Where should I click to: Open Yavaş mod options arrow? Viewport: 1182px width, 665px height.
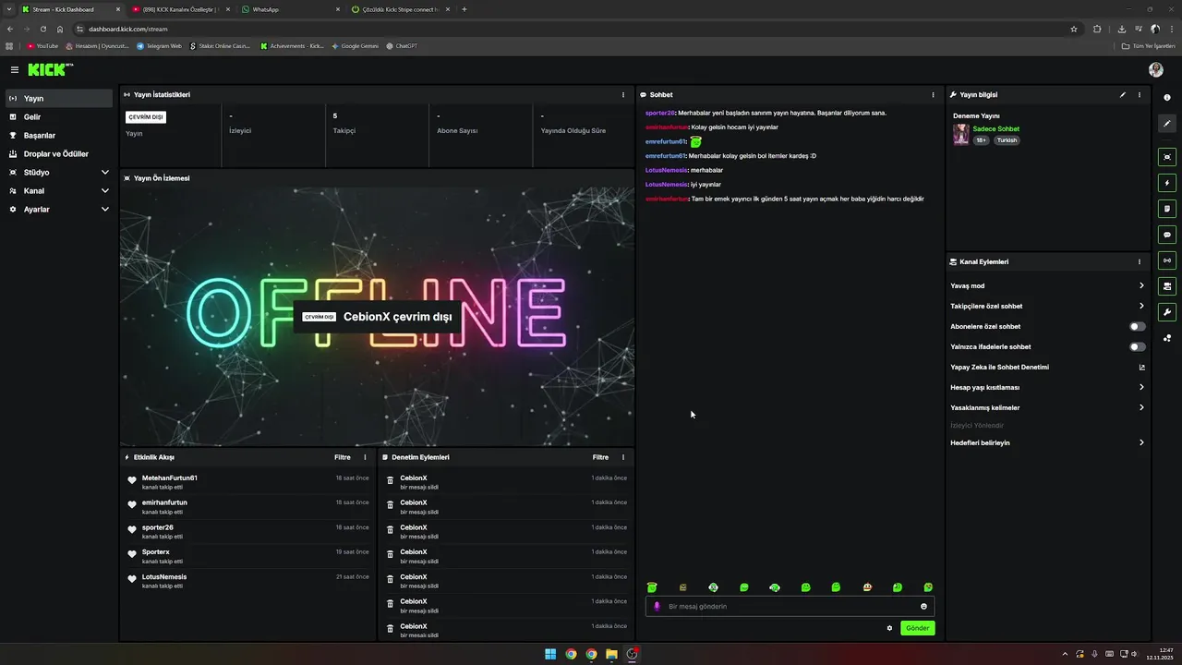1141,285
